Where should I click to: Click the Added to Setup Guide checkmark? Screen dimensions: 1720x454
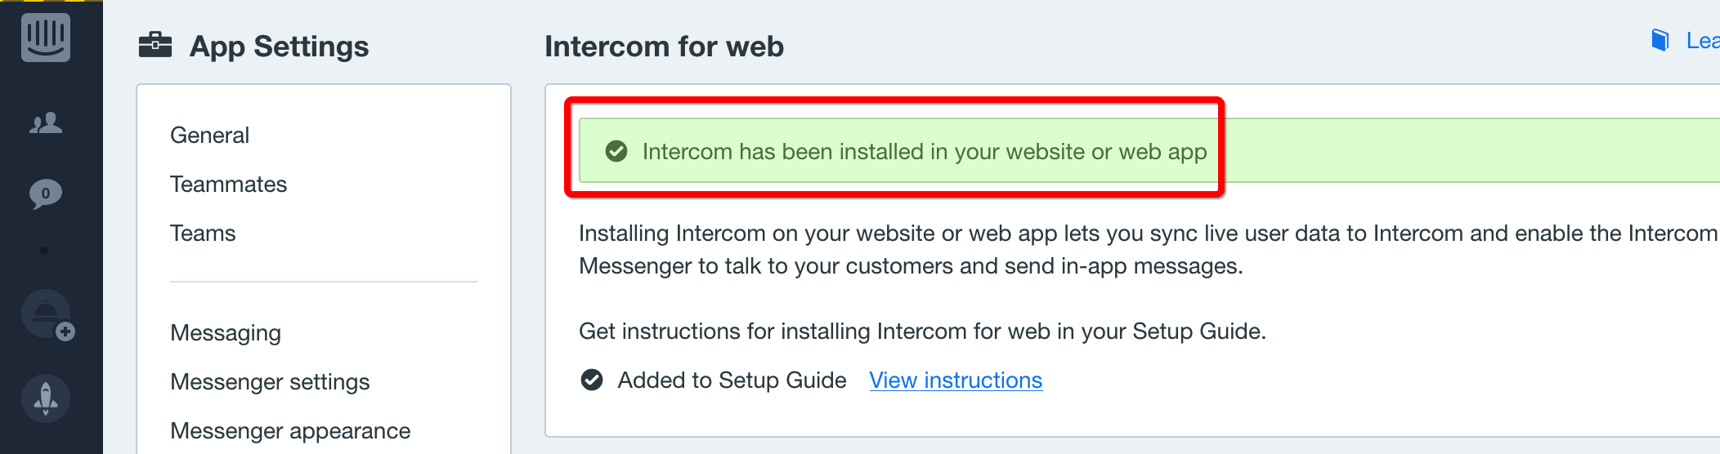pyautogui.click(x=592, y=380)
